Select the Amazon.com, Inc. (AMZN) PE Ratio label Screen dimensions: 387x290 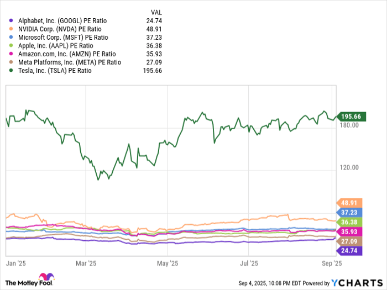67,54
